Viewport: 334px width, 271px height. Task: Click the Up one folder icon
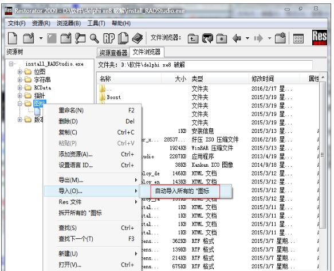point(193,39)
